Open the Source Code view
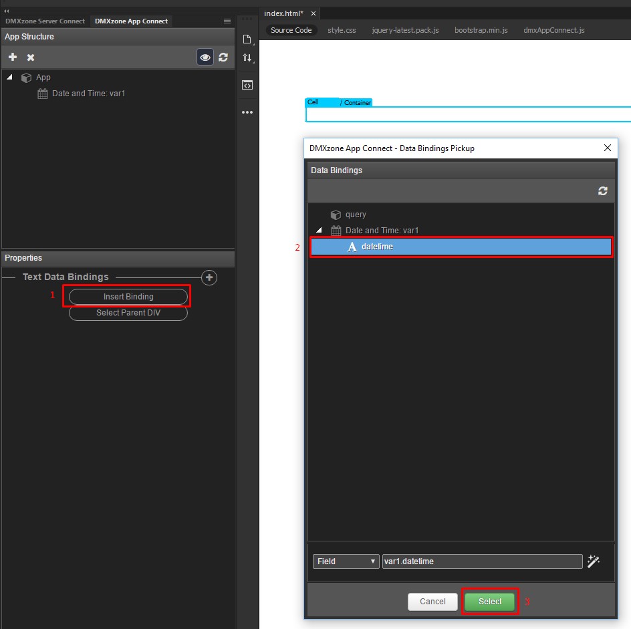Screen dimensions: 631x629 click(291, 30)
